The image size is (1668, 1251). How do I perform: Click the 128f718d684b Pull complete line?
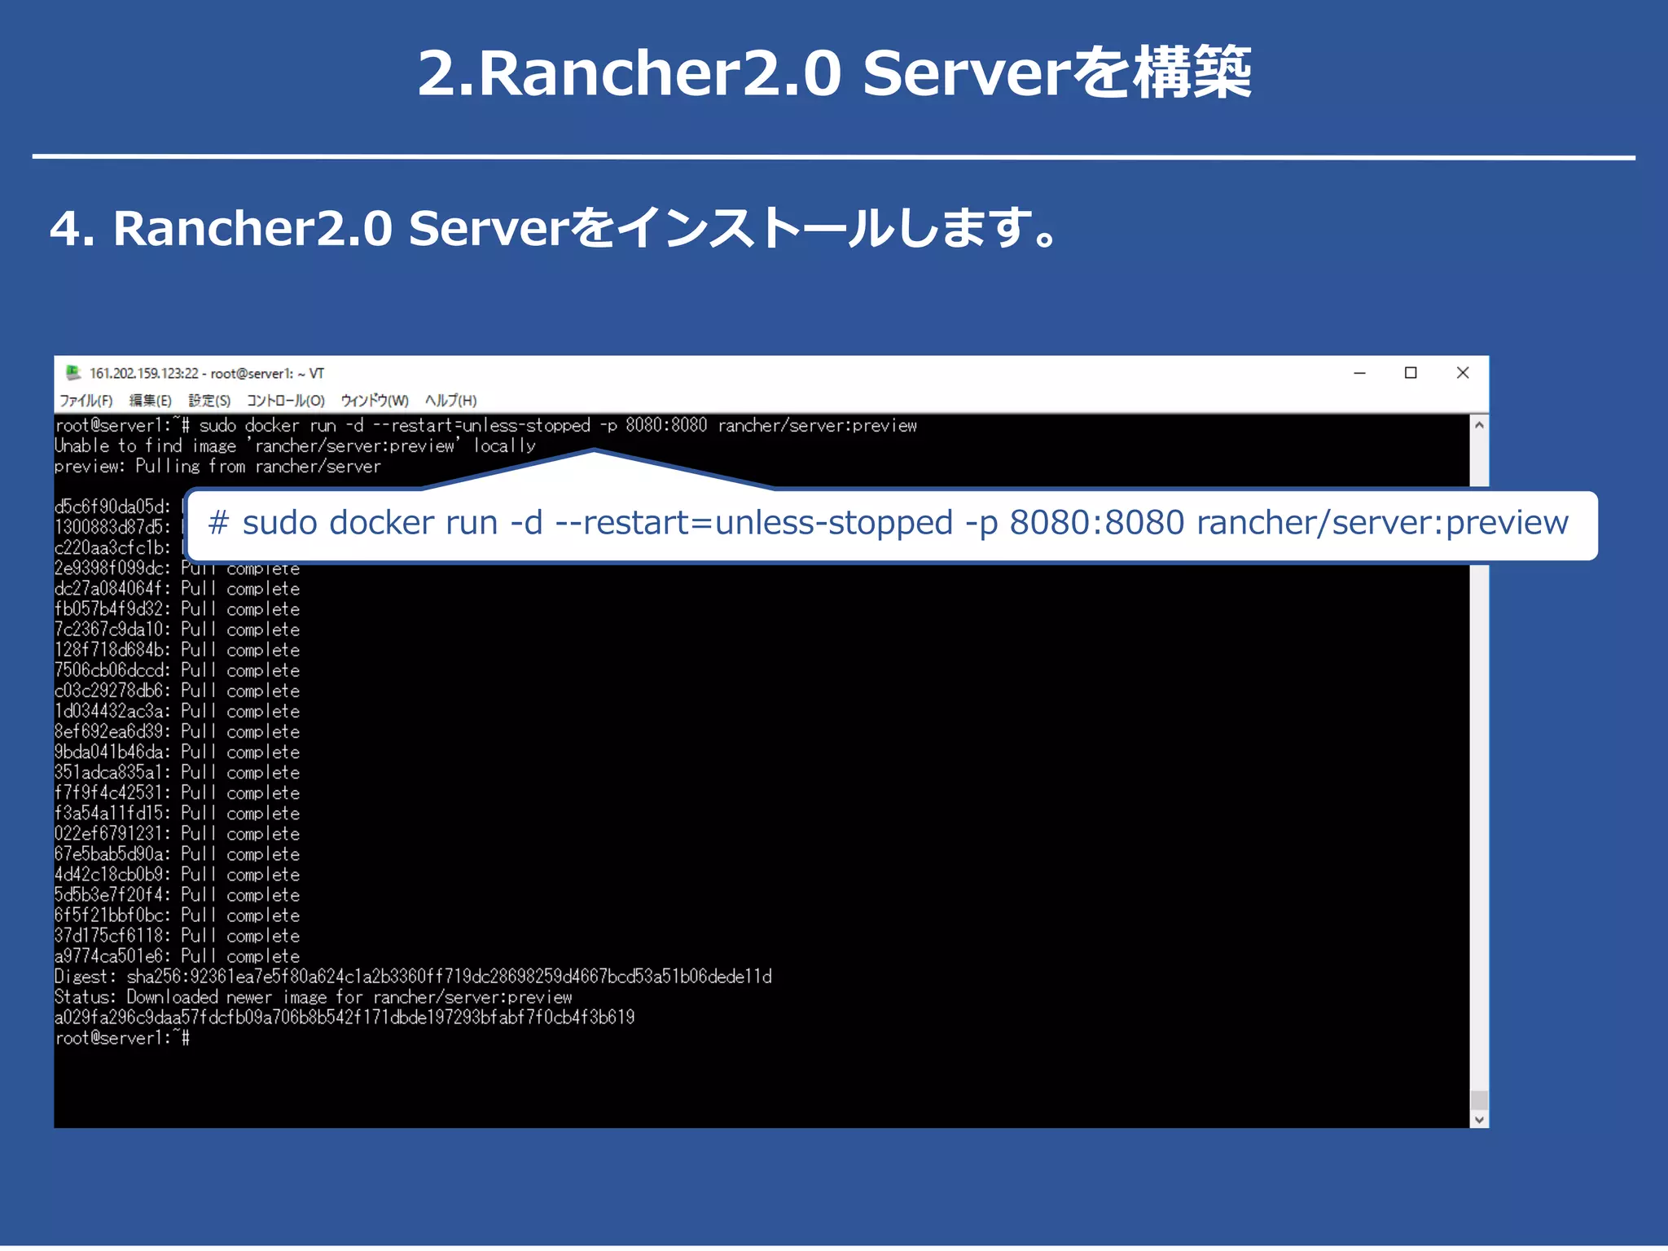[x=177, y=650]
